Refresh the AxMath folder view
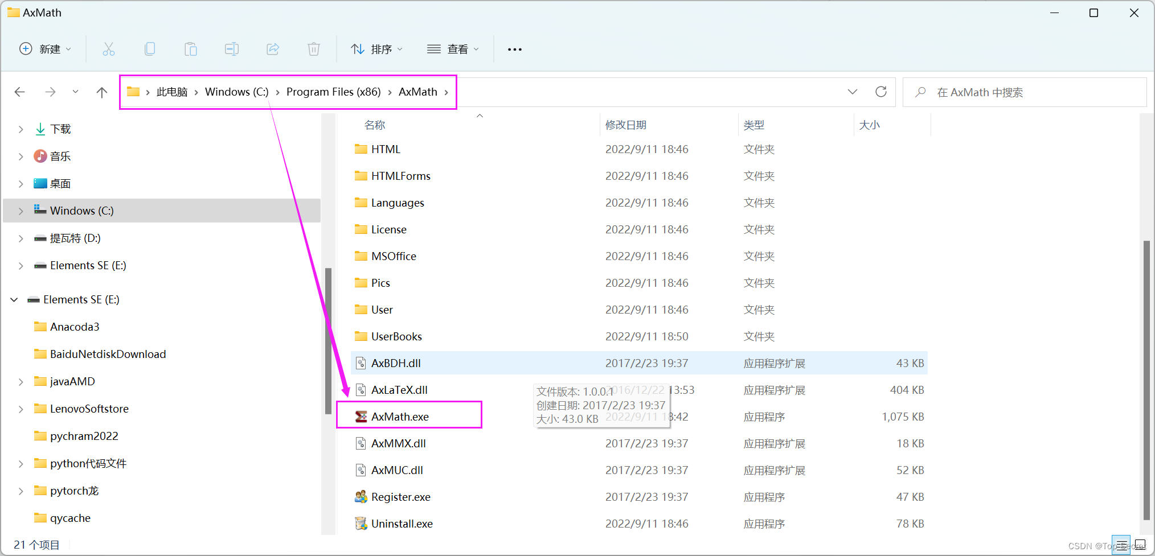This screenshot has height=556, width=1155. (881, 92)
